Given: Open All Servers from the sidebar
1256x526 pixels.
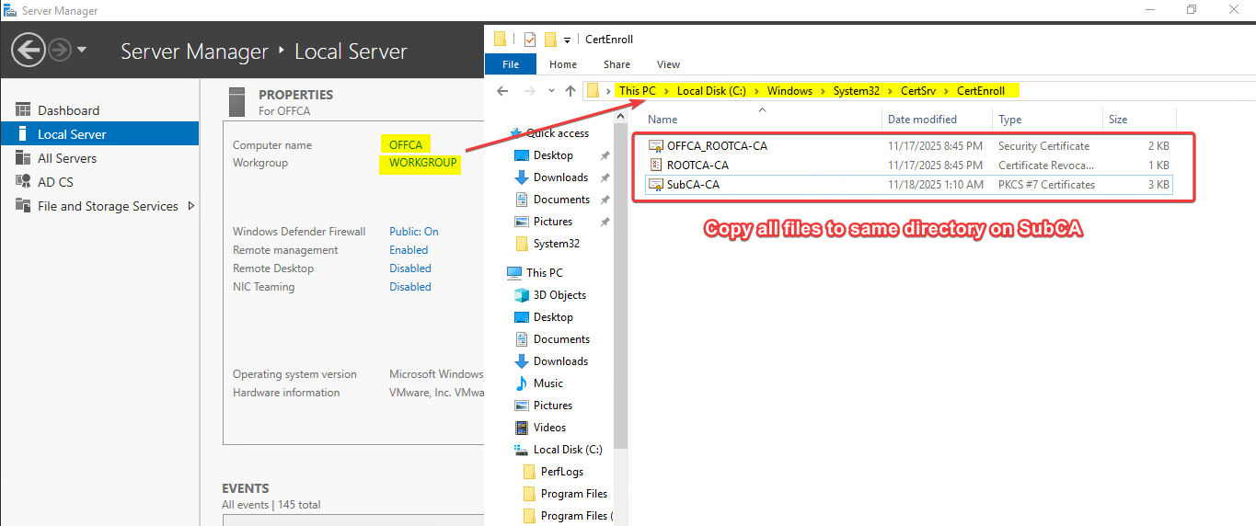Looking at the screenshot, I should (66, 158).
